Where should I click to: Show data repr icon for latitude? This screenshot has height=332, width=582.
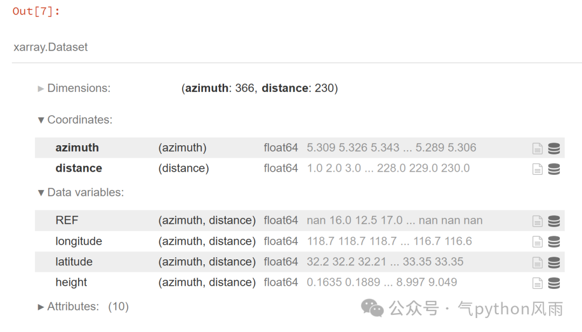click(554, 263)
